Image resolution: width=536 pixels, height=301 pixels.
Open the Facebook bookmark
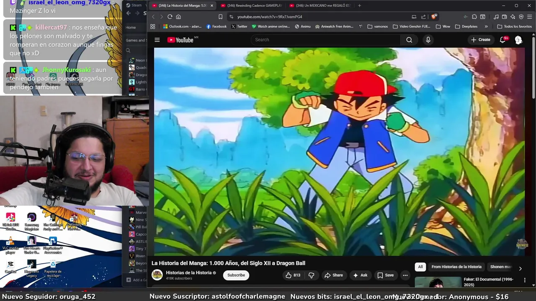tap(216, 26)
